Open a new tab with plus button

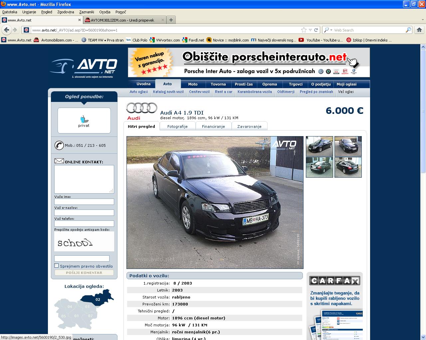click(x=171, y=20)
